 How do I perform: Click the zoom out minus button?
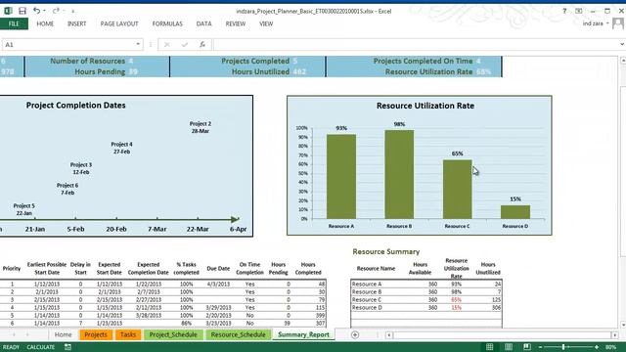click(x=540, y=347)
